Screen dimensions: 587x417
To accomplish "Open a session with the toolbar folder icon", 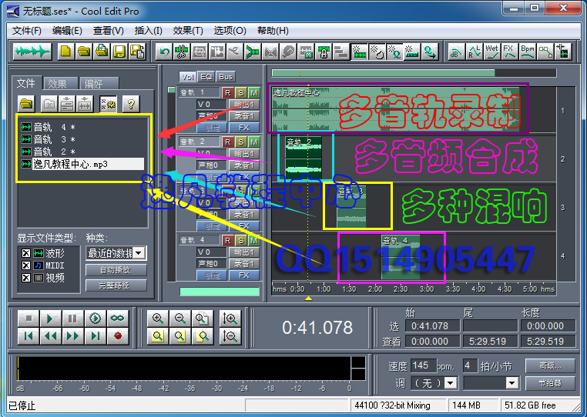I will click(84, 52).
